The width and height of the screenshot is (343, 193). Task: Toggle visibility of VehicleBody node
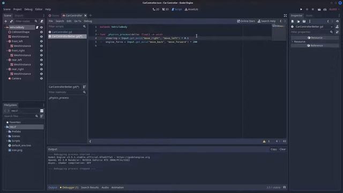41,27
